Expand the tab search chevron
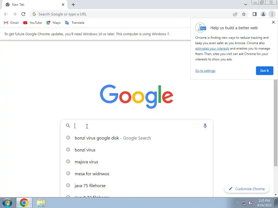This screenshot has height=208, width=278. [x=245, y=5]
